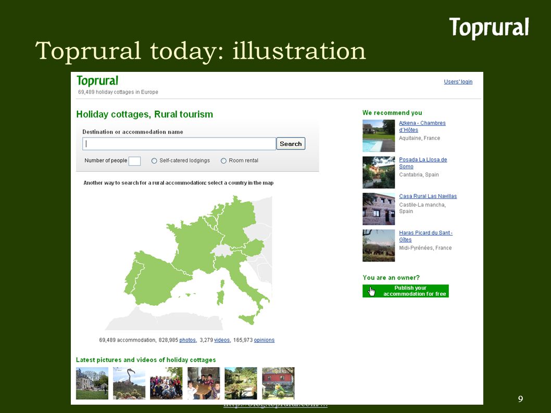The width and height of the screenshot is (551, 413).
Task: Click Publish your accommodation for free button
Action: click(x=406, y=291)
